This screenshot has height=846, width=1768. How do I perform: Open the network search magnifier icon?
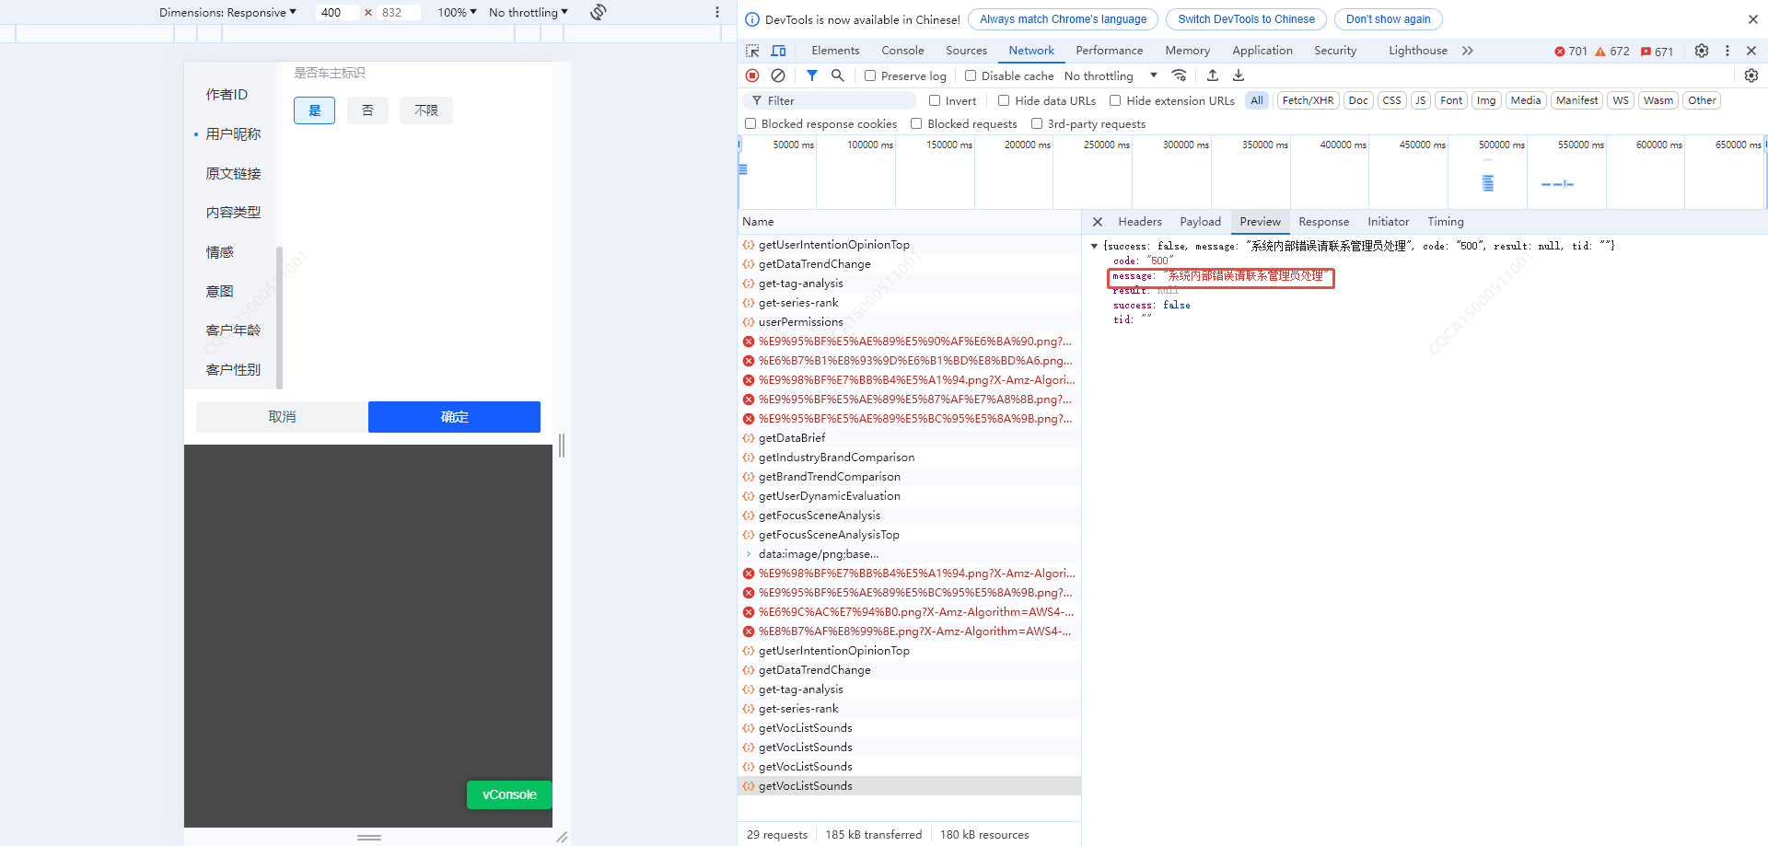(x=837, y=75)
